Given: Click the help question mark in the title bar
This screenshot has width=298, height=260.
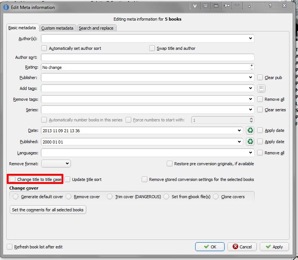Looking at the screenshot, I should point(270,6).
